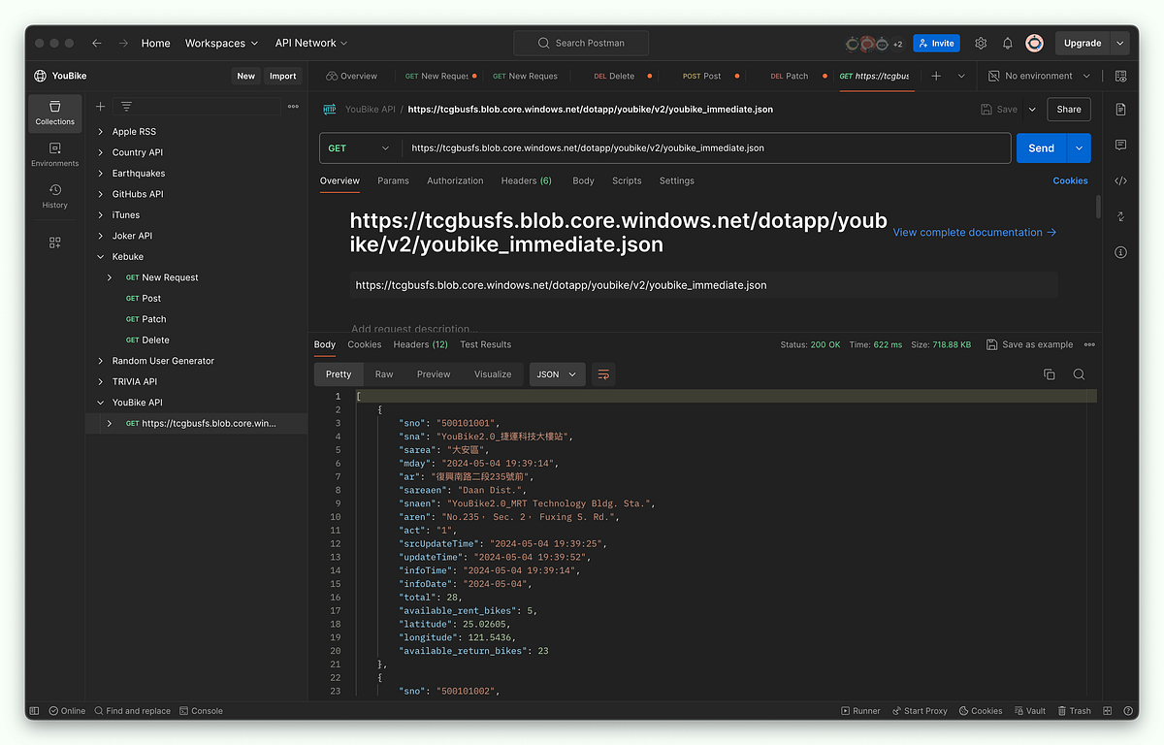Copy the response body using the copy icon
Viewport: 1164px width, 745px height.
(x=1049, y=373)
